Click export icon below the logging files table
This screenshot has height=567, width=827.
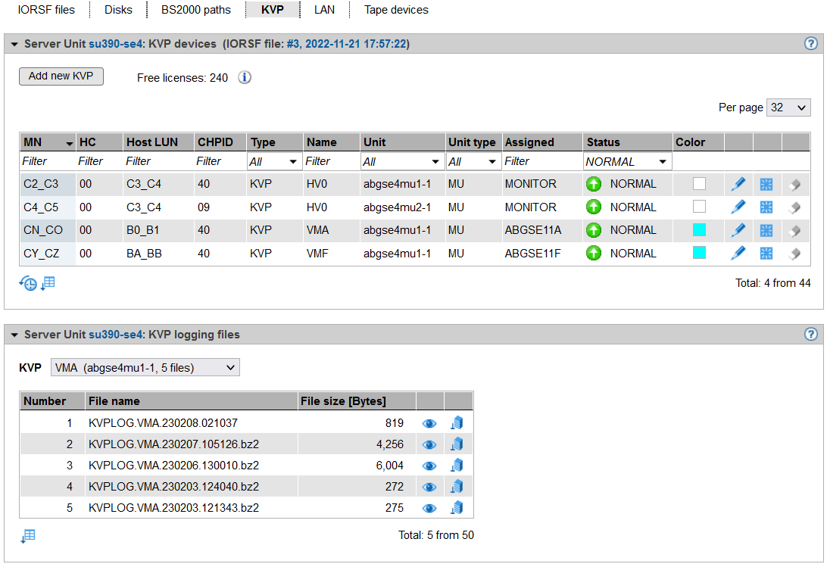click(x=28, y=536)
